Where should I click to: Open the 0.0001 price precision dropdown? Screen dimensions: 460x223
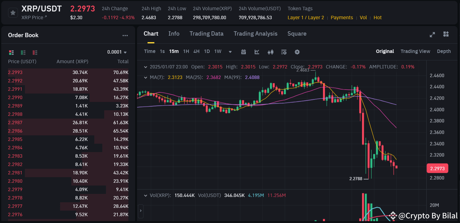click(117, 52)
